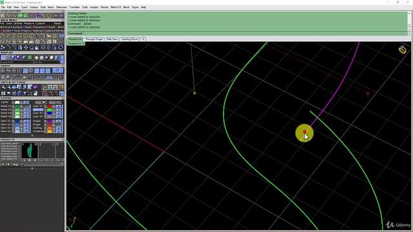413x232 pixels.
Task: Click Reset in the Main Menu bar
Action: pyautogui.click(x=57, y=23)
